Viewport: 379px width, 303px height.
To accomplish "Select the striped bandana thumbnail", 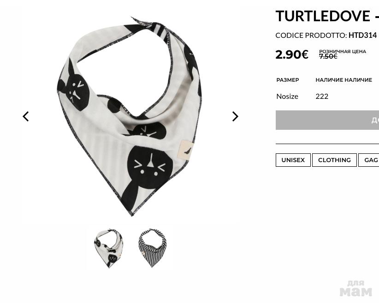I will (153, 248).
